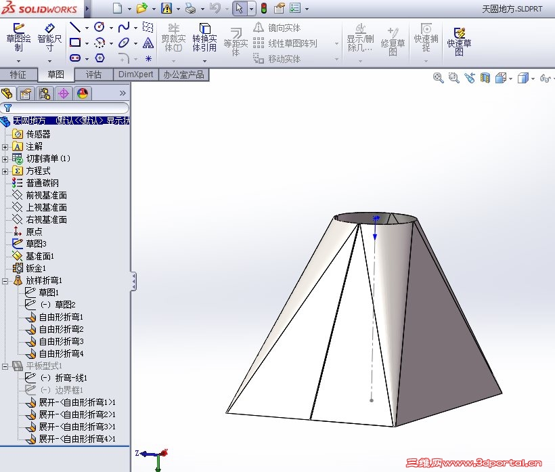Select the Spline sketch tool
555x472 pixels.
(124, 27)
